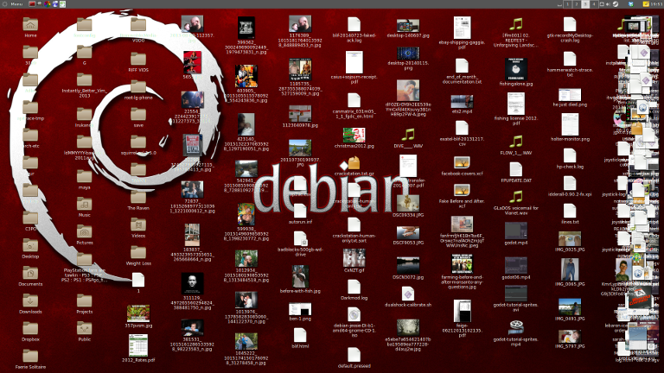Select the 357pvsm.jpg thumbnail
Image resolution: width=664 pixels, height=373 pixels.
(x=138, y=313)
